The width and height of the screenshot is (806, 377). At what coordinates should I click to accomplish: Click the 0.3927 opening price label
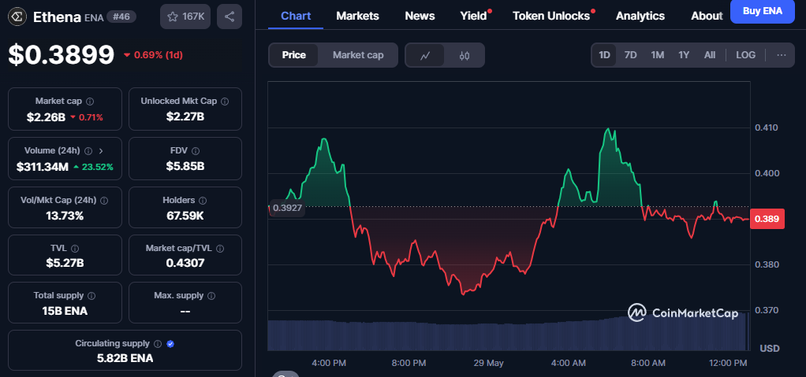(287, 208)
